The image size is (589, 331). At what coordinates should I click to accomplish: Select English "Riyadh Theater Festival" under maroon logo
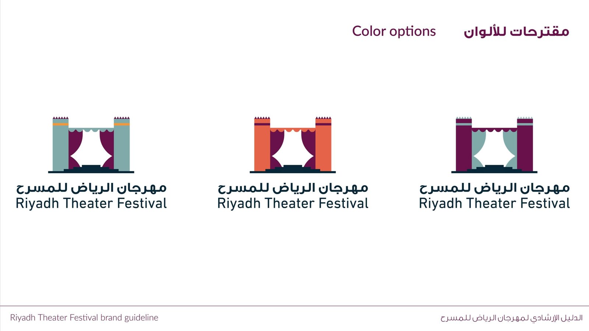click(x=494, y=203)
